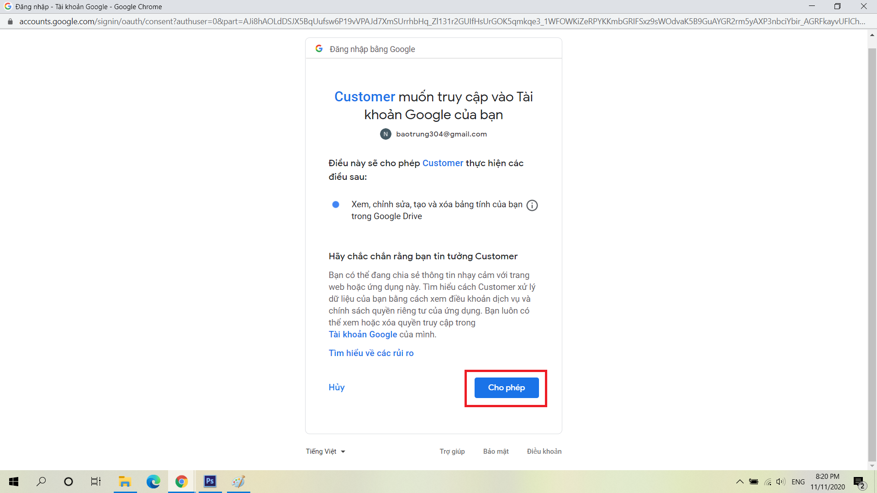Screen dimensions: 877x493
Task: Open taskbar search magnifier
Action: pyautogui.click(x=42, y=481)
